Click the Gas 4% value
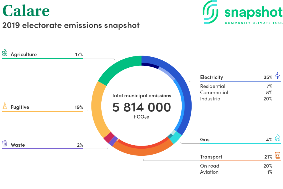 click(x=269, y=140)
